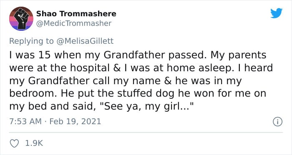The width and height of the screenshot is (292, 155).
Task: Click the line 'my Grandfather call my name'
Action: coord(85,81)
